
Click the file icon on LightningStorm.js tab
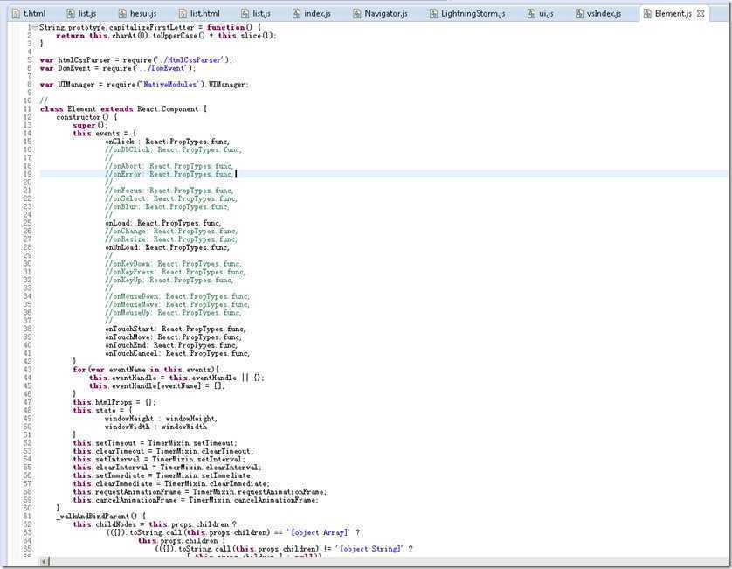pos(432,14)
